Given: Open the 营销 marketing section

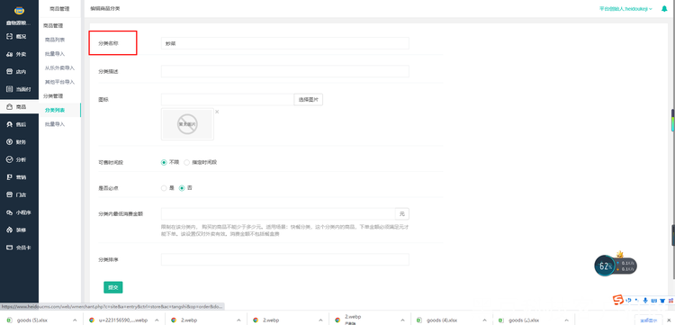Looking at the screenshot, I should (17, 177).
